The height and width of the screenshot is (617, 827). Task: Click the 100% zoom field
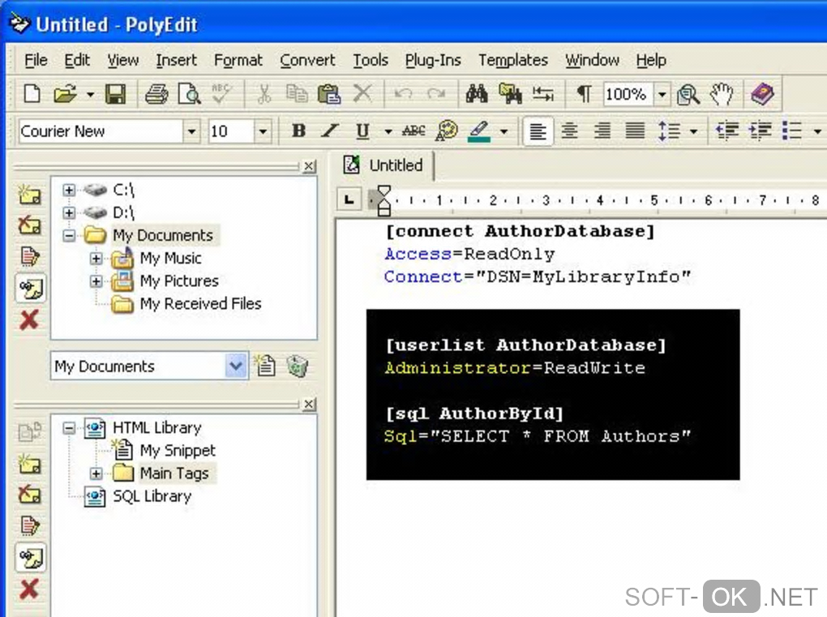coord(628,94)
